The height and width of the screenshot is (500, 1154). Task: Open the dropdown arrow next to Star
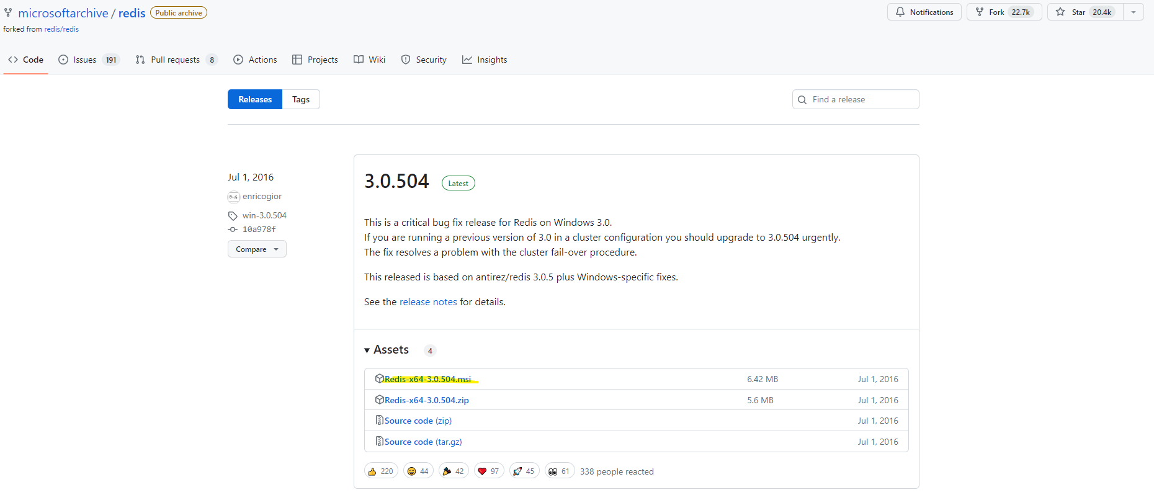point(1134,12)
